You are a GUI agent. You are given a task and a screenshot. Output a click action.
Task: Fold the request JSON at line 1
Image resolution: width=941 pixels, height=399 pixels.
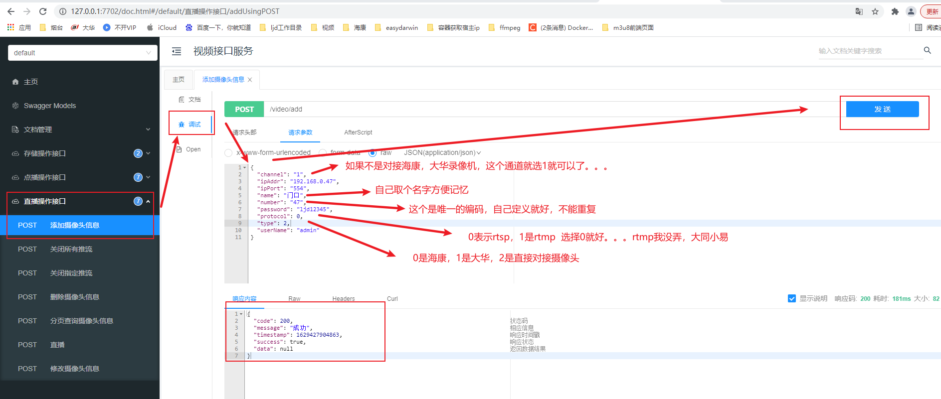click(x=245, y=168)
